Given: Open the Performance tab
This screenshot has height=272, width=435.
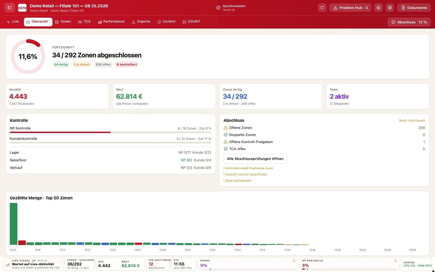Looking at the screenshot, I should point(111,22).
